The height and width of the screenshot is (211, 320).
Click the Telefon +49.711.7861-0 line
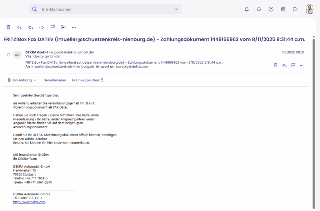coord(30,178)
